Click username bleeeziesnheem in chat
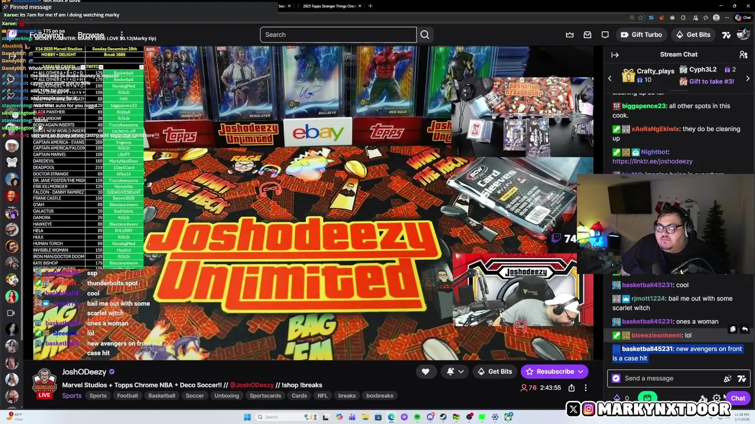This screenshot has width=755, height=424. (656, 335)
